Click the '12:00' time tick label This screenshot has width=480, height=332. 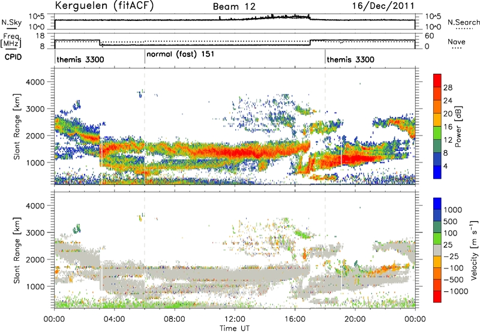[x=235, y=319]
